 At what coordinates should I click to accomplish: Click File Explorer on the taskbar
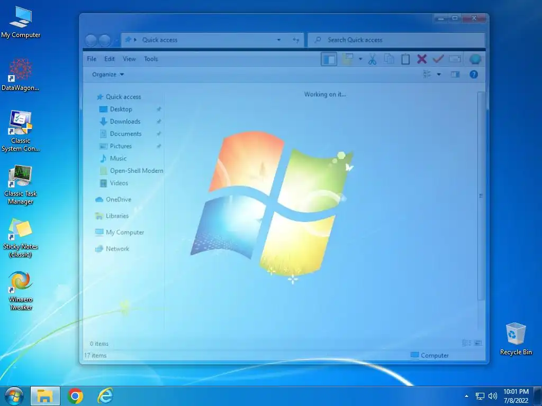45,396
